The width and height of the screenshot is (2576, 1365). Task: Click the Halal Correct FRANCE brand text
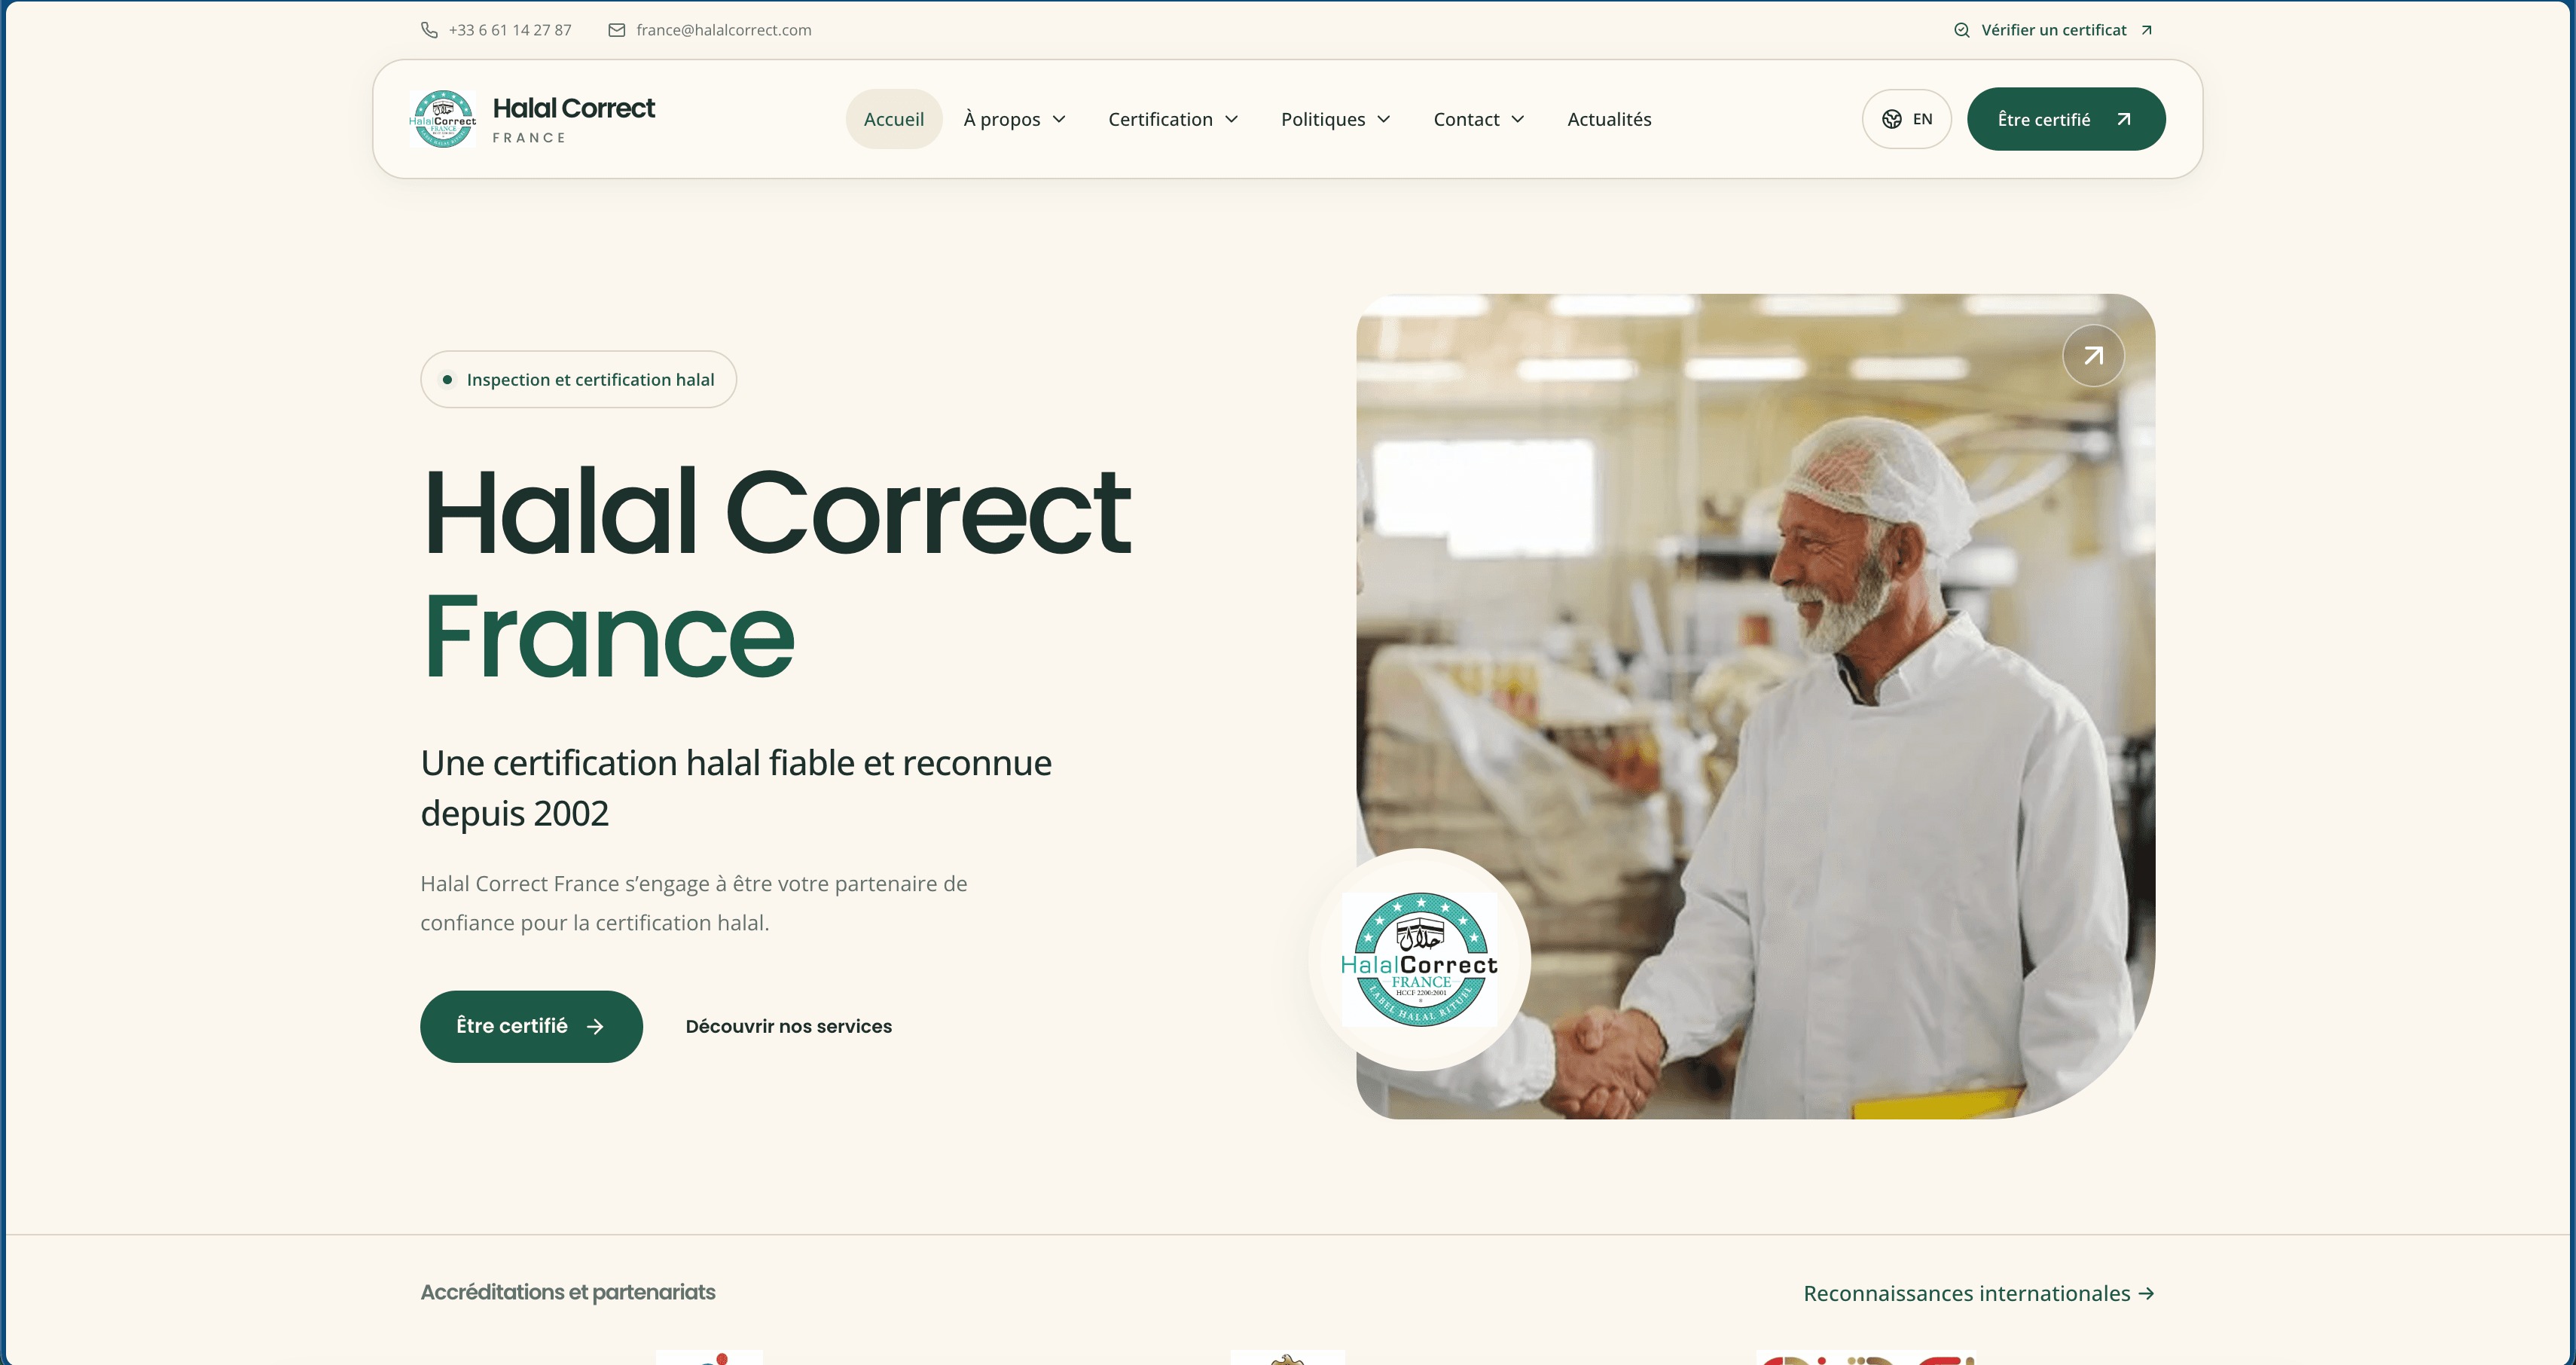click(x=573, y=119)
